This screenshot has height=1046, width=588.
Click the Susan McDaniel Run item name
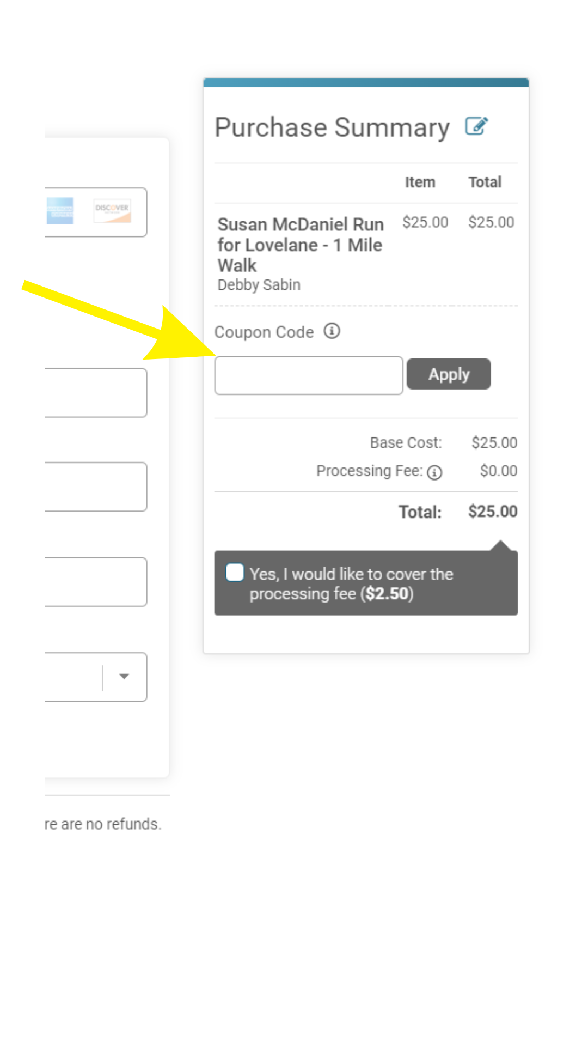tap(301, 245)
